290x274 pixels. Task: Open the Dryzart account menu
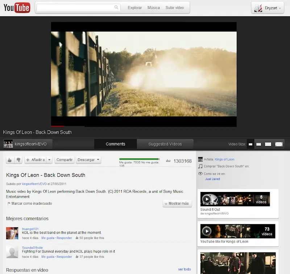tap(268, 8)
